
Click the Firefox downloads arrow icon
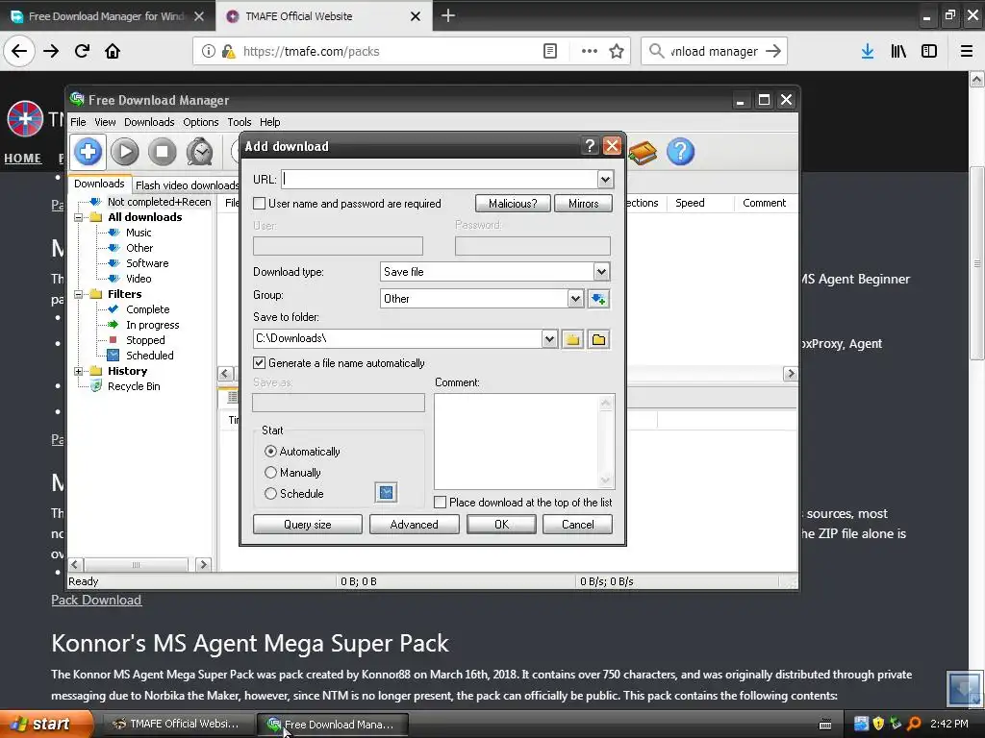[x=868, y=52]
